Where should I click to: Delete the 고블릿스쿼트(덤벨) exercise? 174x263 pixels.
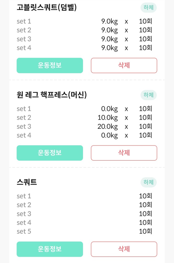coord(124,65)
